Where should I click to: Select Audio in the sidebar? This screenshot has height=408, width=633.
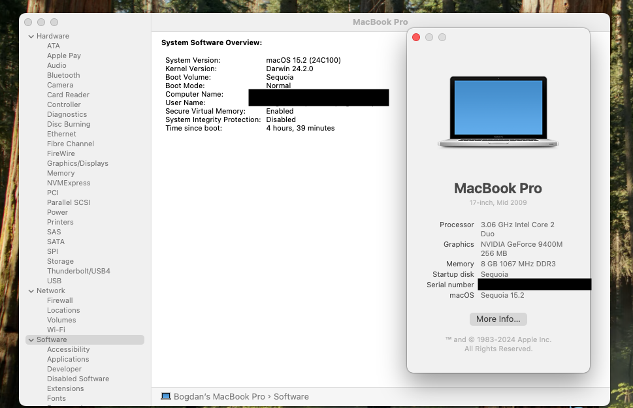57,65
